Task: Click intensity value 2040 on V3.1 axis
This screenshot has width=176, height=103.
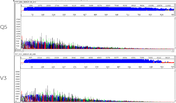Action: click(x=18, y=87)
